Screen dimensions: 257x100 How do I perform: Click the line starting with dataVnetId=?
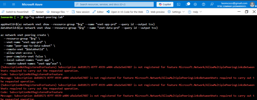(79, 28)
